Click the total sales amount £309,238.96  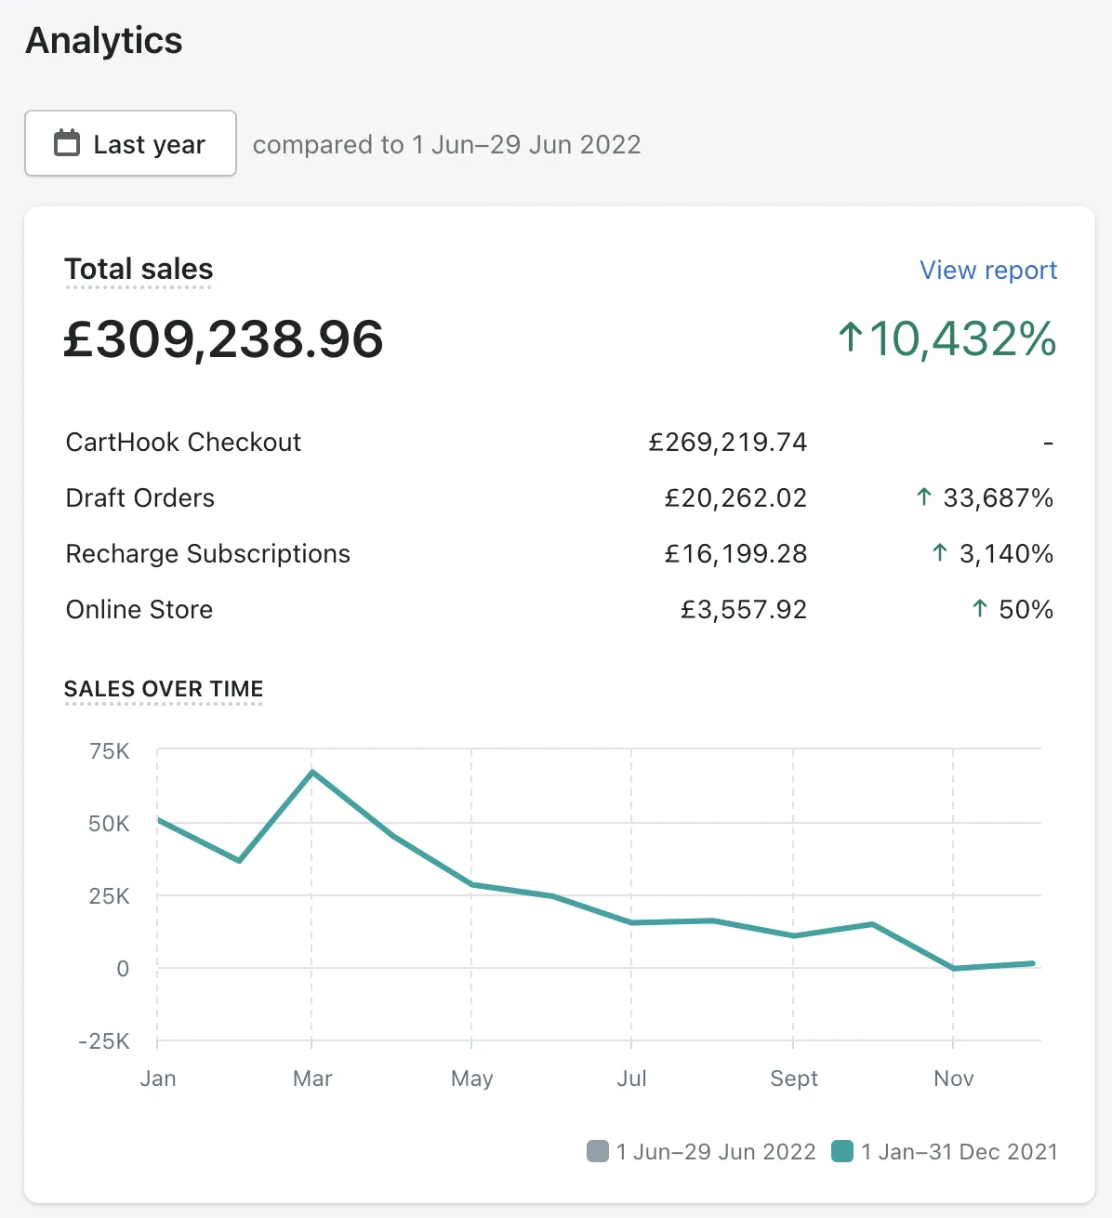point(223,339)
